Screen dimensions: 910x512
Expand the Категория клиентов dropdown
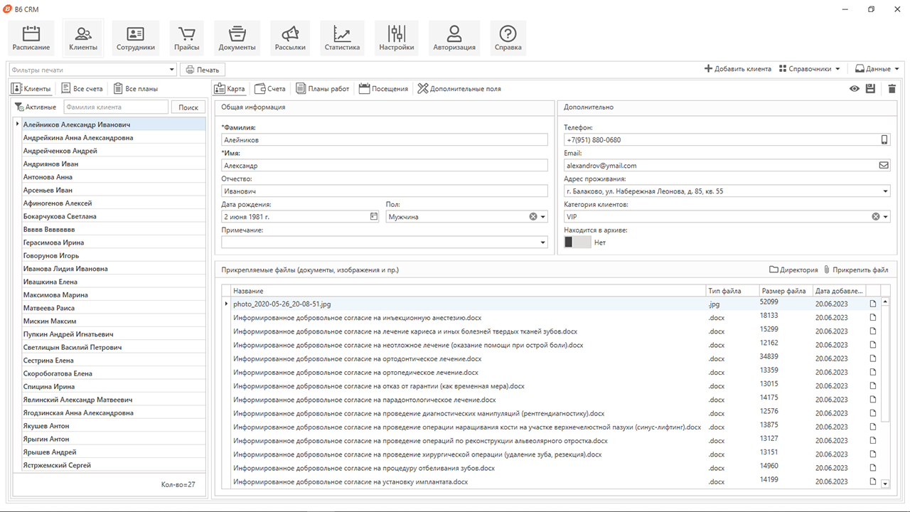(886, 217)
